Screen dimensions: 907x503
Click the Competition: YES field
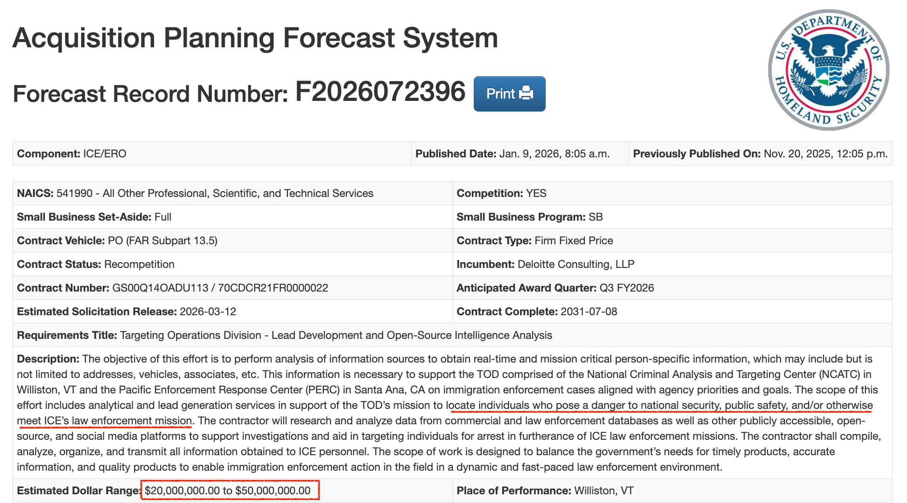pyautogui.click(x=501, y=193)
